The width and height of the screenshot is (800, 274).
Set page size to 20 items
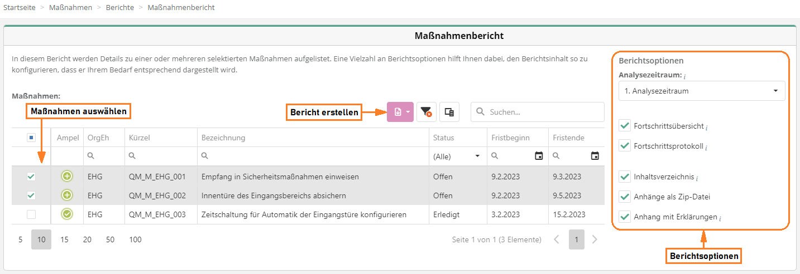coord(87,239)
